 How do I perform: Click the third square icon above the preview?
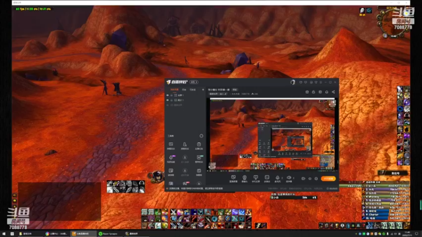(x=320, y=92)
